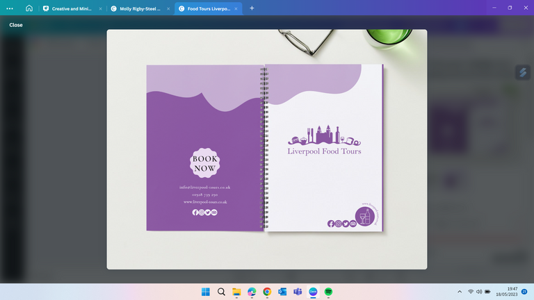534x300 pixels.
Task: Open Spotify from taskbar
Action: click(328, 292)
